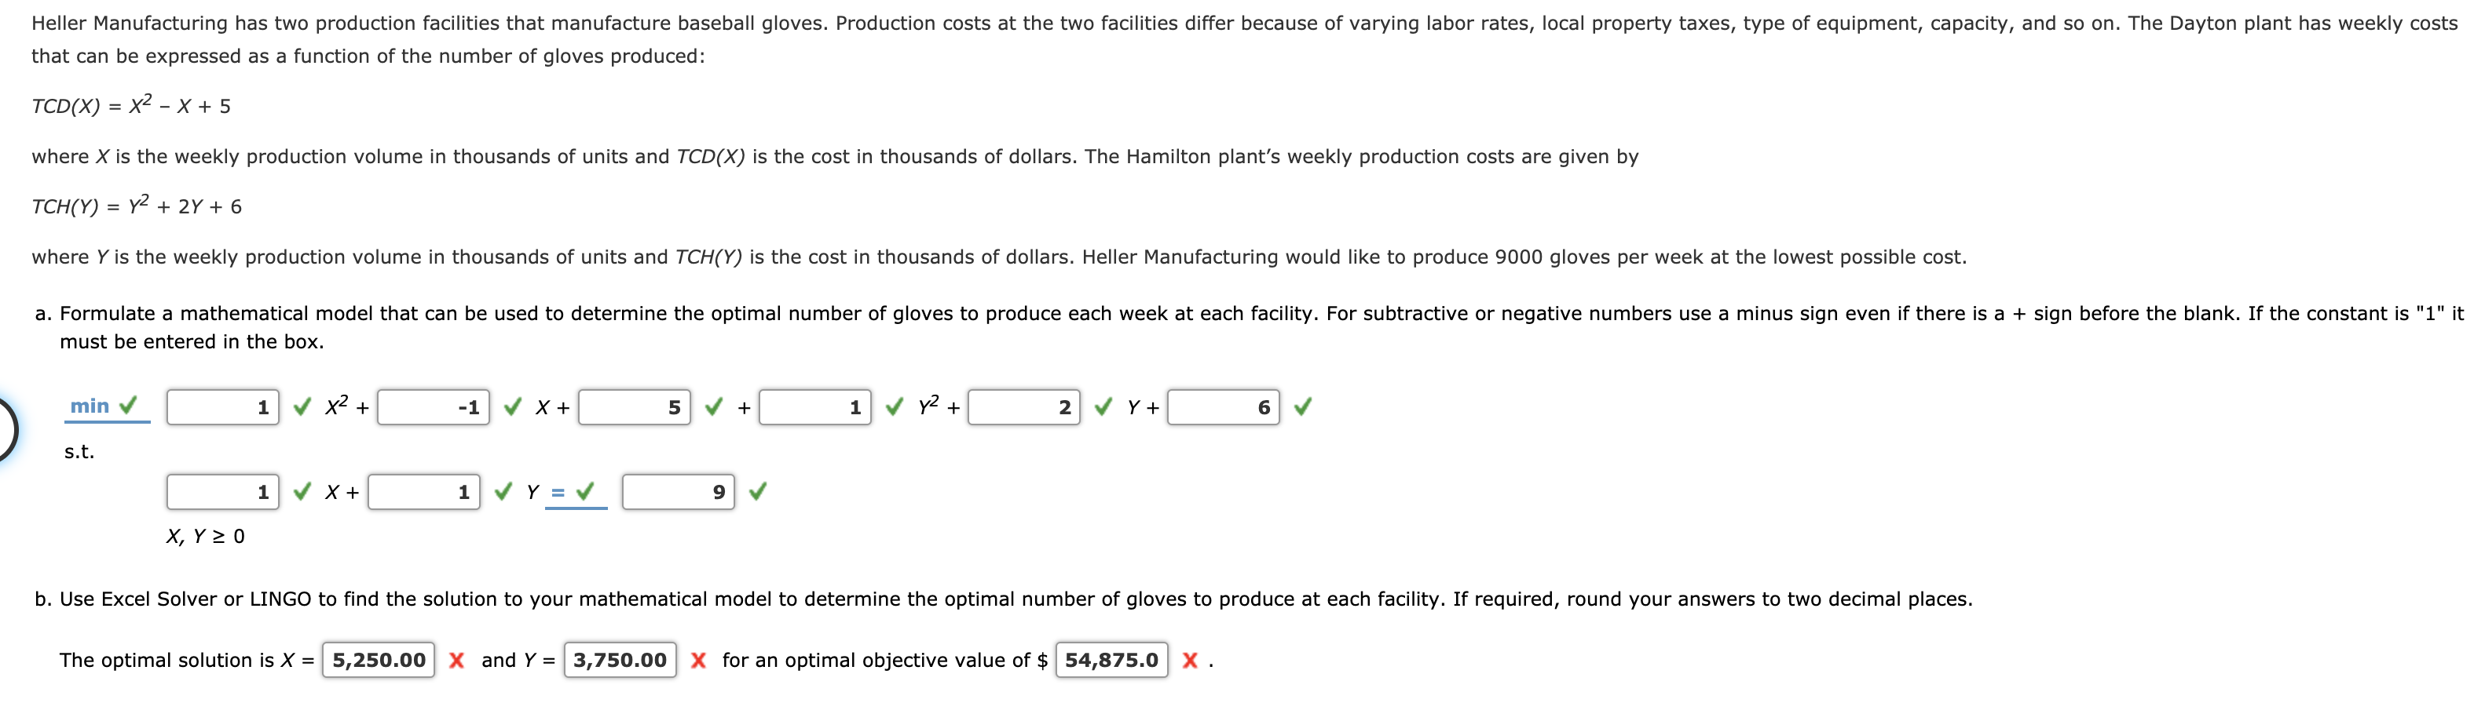This screenshot has width=2485, height=703.
Task: Edit the -1 coefficient field
Action: point(434,407)
